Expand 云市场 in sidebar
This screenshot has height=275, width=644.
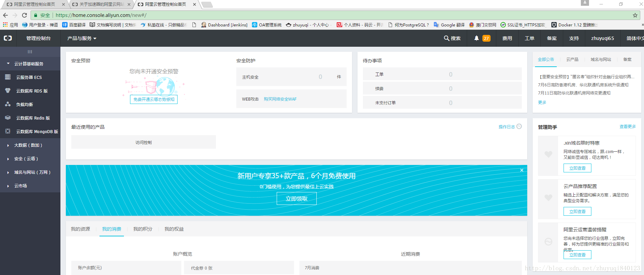[30, 186]
